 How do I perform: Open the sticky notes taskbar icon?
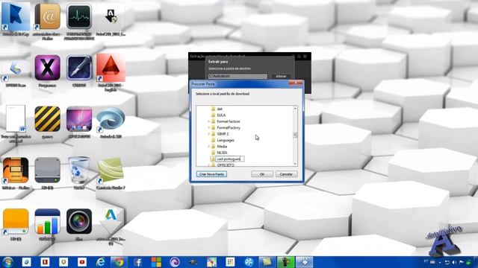click(x=267, y=262)
